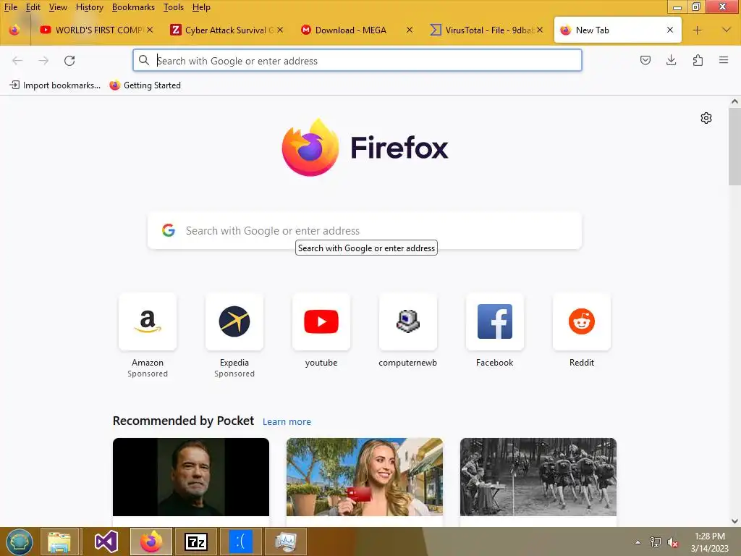
Task: Open the Tools menu
Action: point(174,7)
